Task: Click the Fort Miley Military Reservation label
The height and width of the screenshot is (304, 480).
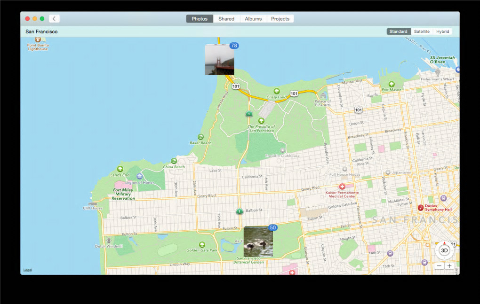Action: tap(123, 194)
